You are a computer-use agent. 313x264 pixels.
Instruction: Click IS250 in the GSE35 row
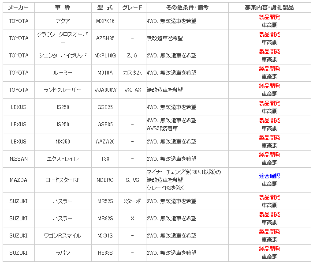click(x=63, y=124)
